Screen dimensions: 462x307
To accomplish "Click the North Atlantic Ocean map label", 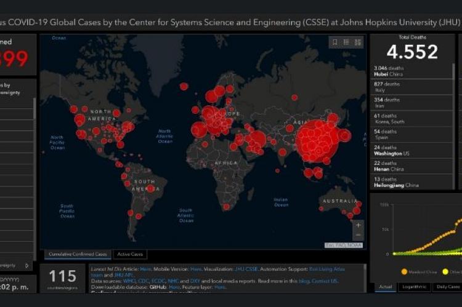I will [x=164, y=136].
